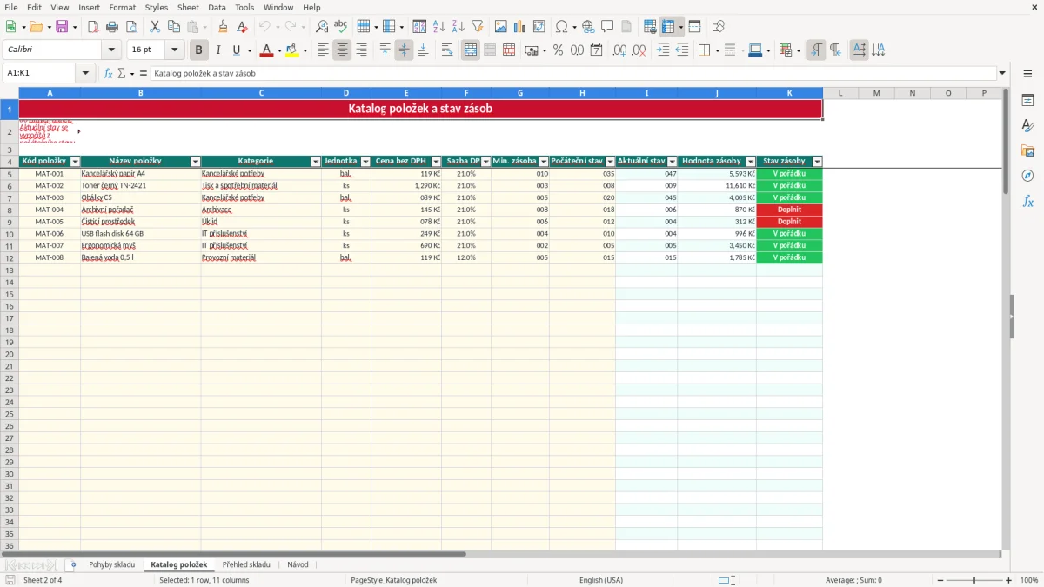Image resolution: width=1044 pixels, height=587 pixels.
Task: Open Stav zásoby column filter dropdown
Action: tap(817, 162)
